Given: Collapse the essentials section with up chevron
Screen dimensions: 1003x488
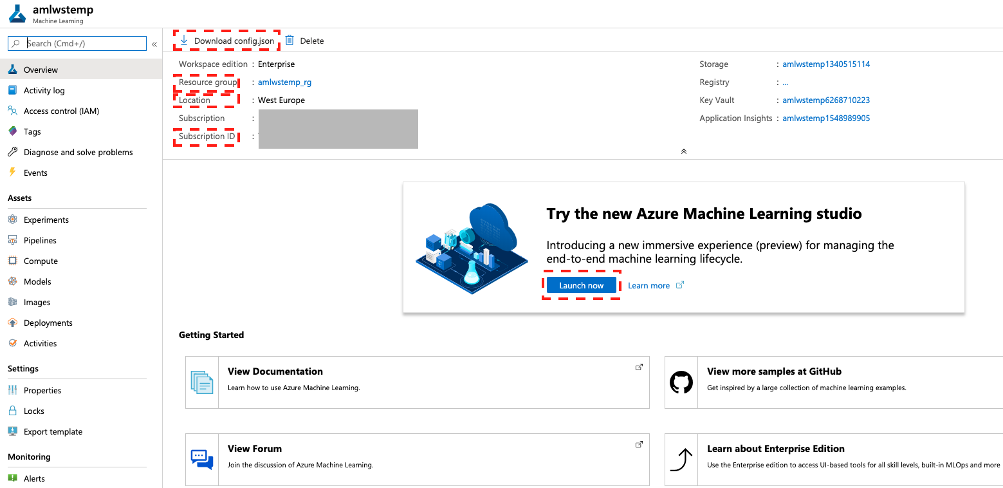Looking at the screenshot, I should click(x=683, y=151).
